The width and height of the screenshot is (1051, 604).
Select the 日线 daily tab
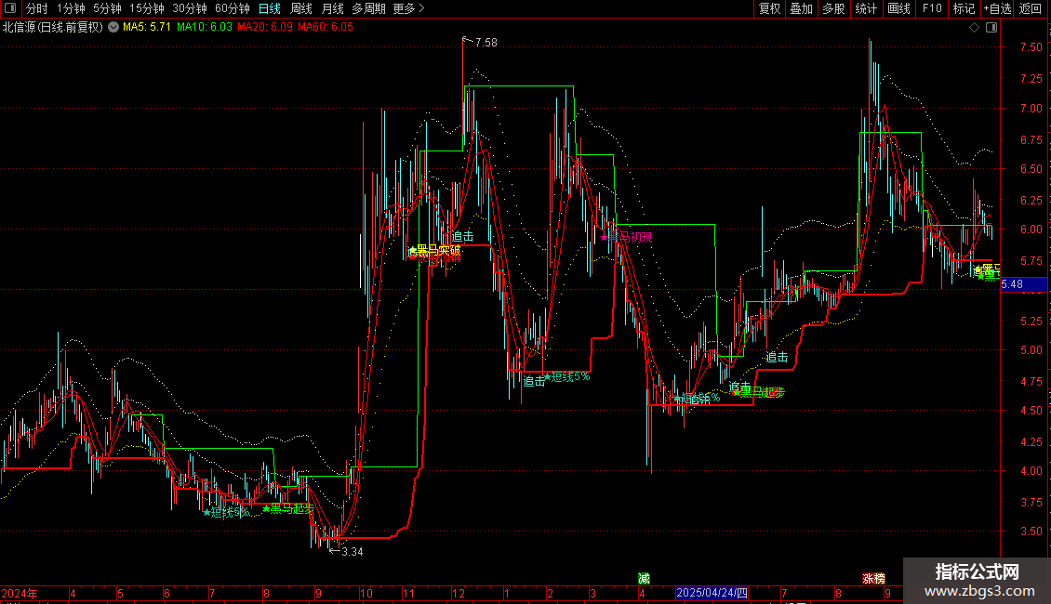point(270,8)
